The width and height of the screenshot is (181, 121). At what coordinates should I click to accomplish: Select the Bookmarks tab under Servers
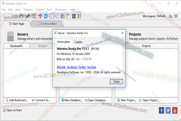16,46
